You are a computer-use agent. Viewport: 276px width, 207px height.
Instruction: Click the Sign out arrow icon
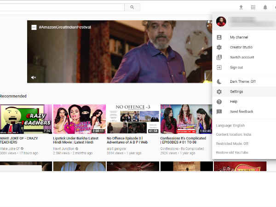219,68
